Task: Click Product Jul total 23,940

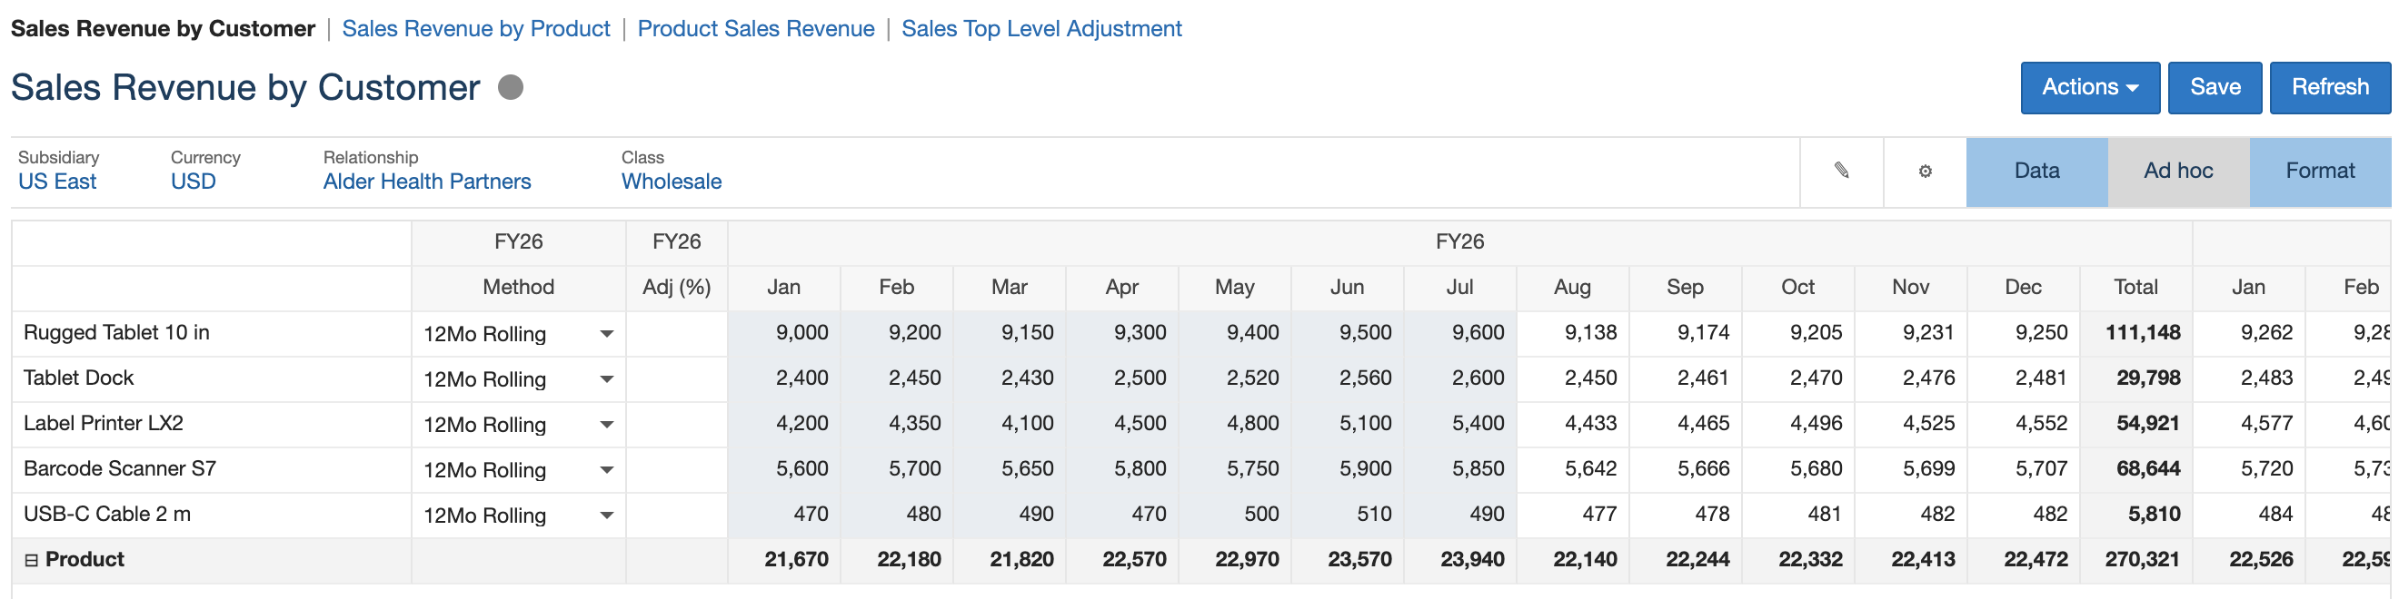Action: point(1459,561)
